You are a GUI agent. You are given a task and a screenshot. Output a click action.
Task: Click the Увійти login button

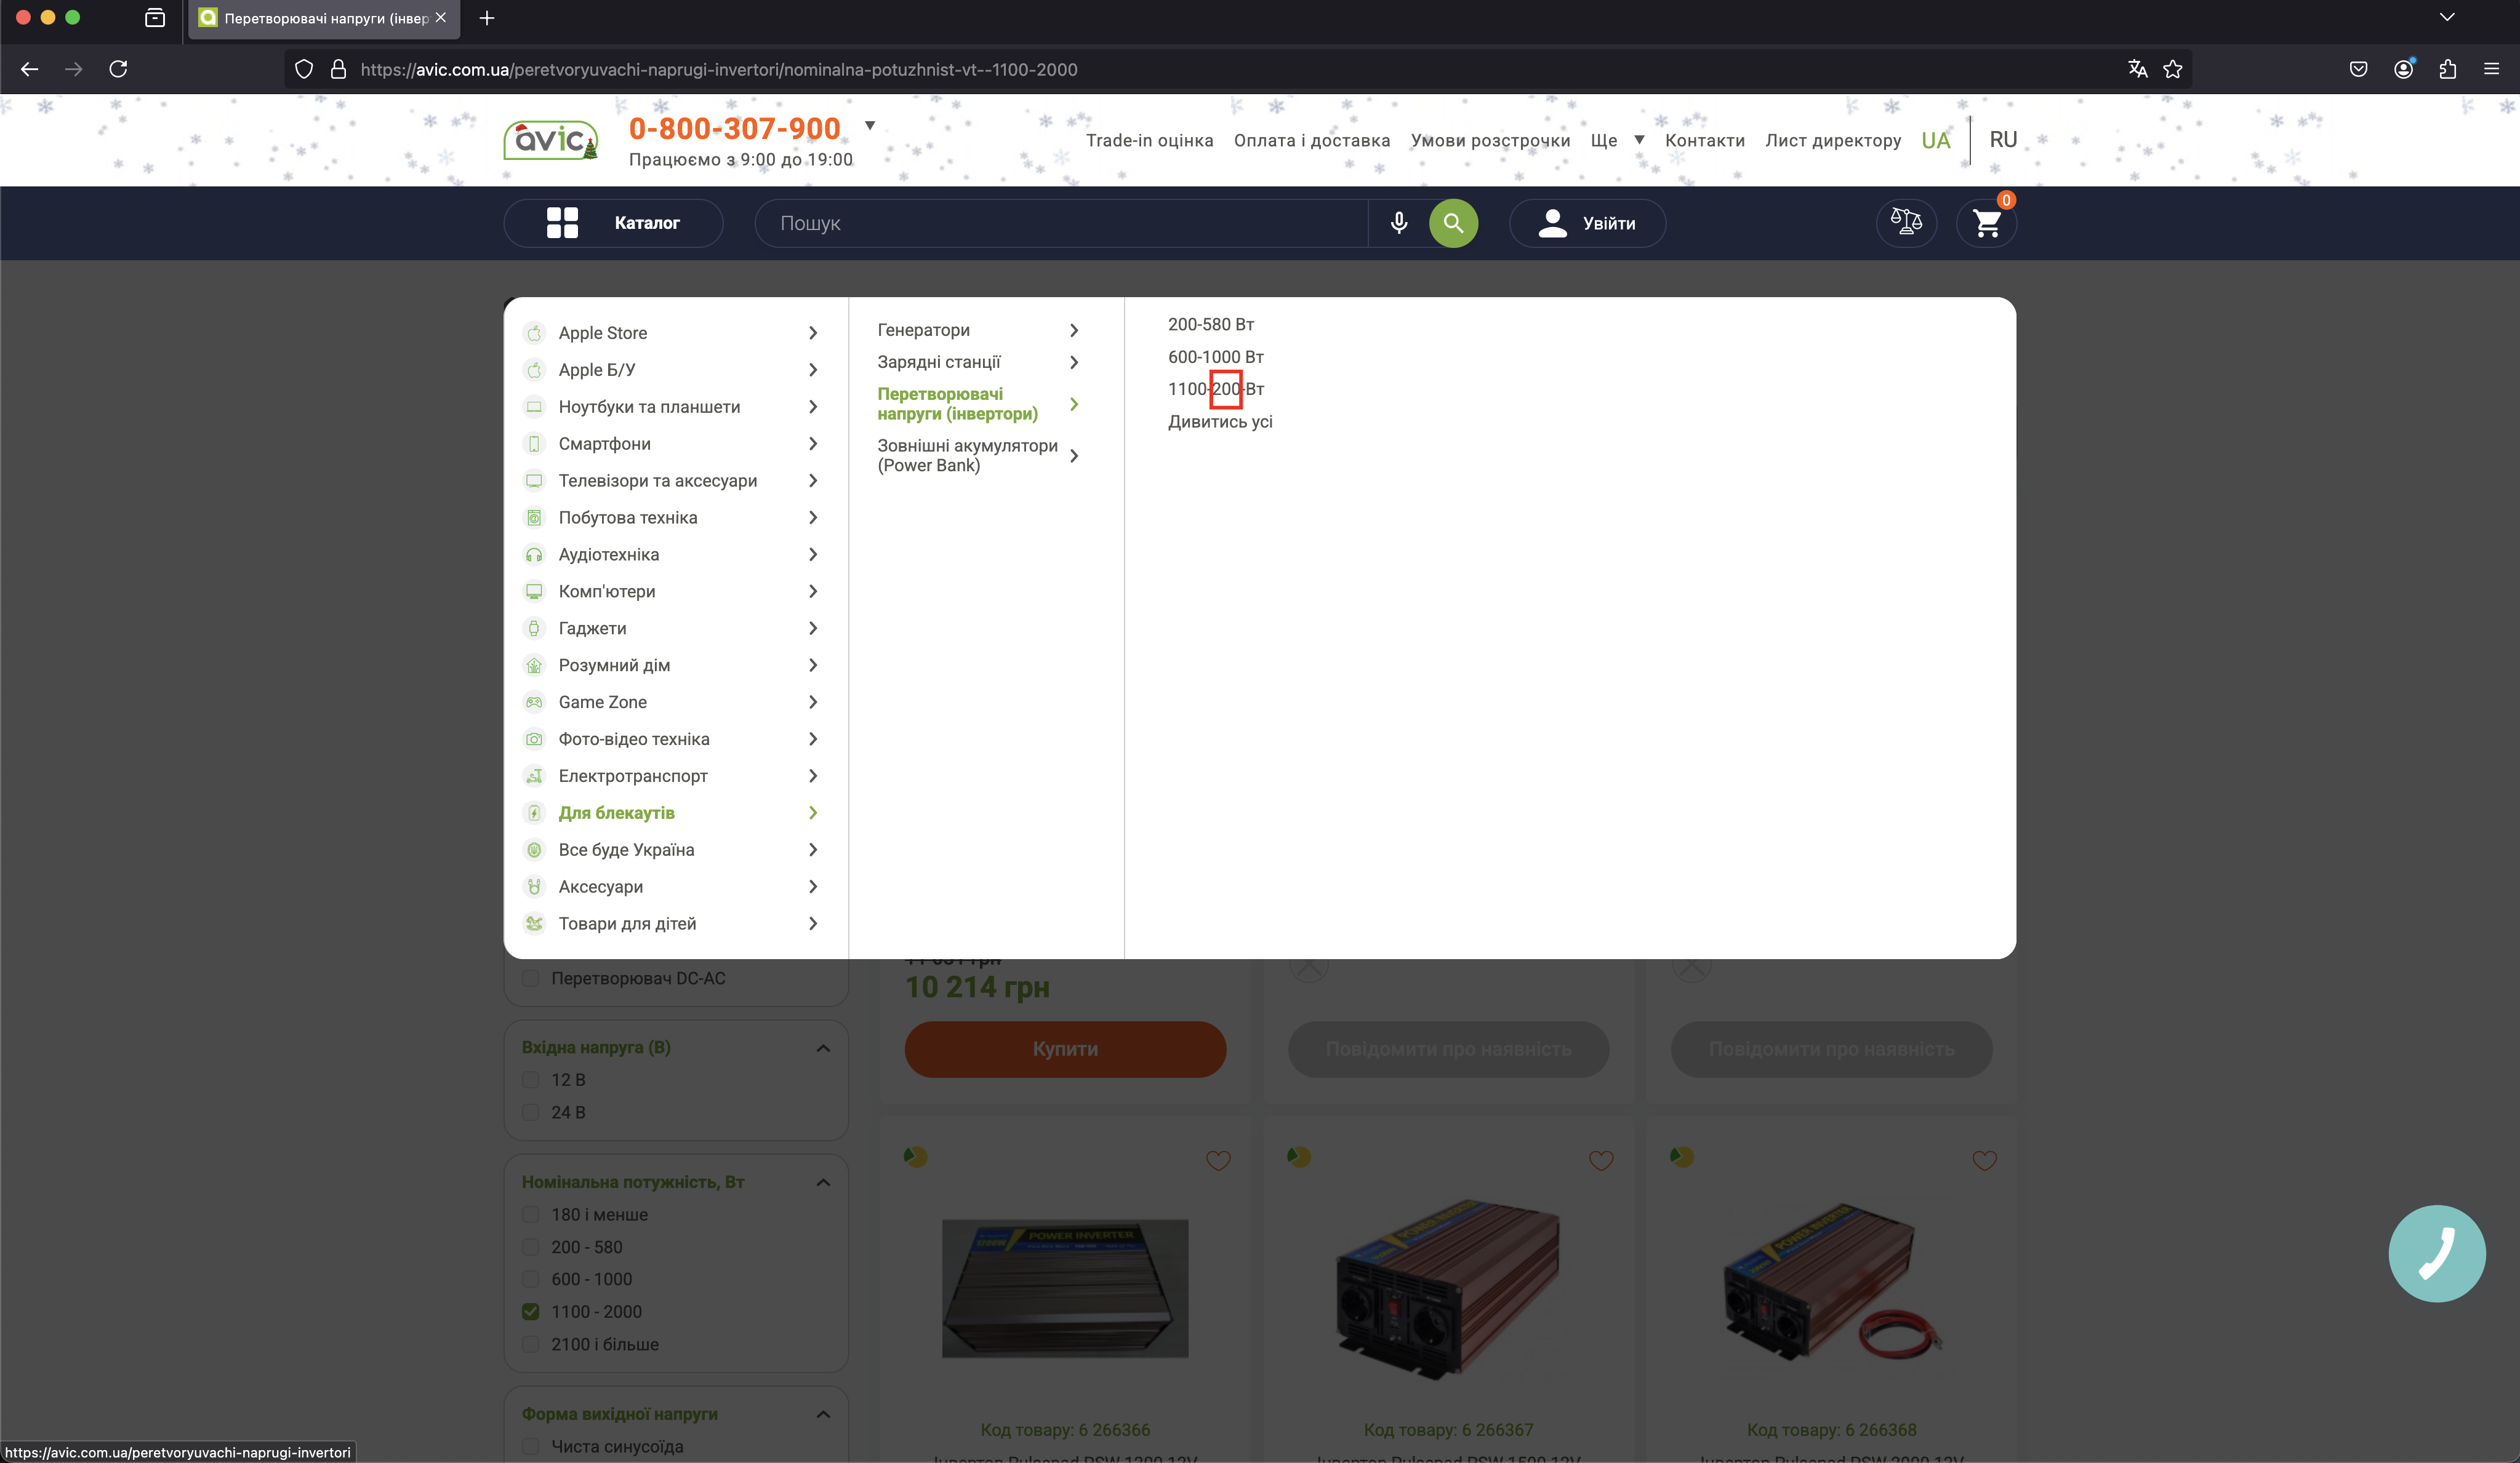click(1587, 223)
